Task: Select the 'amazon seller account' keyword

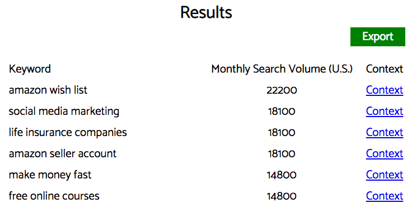Action: [x=62, y=153]
